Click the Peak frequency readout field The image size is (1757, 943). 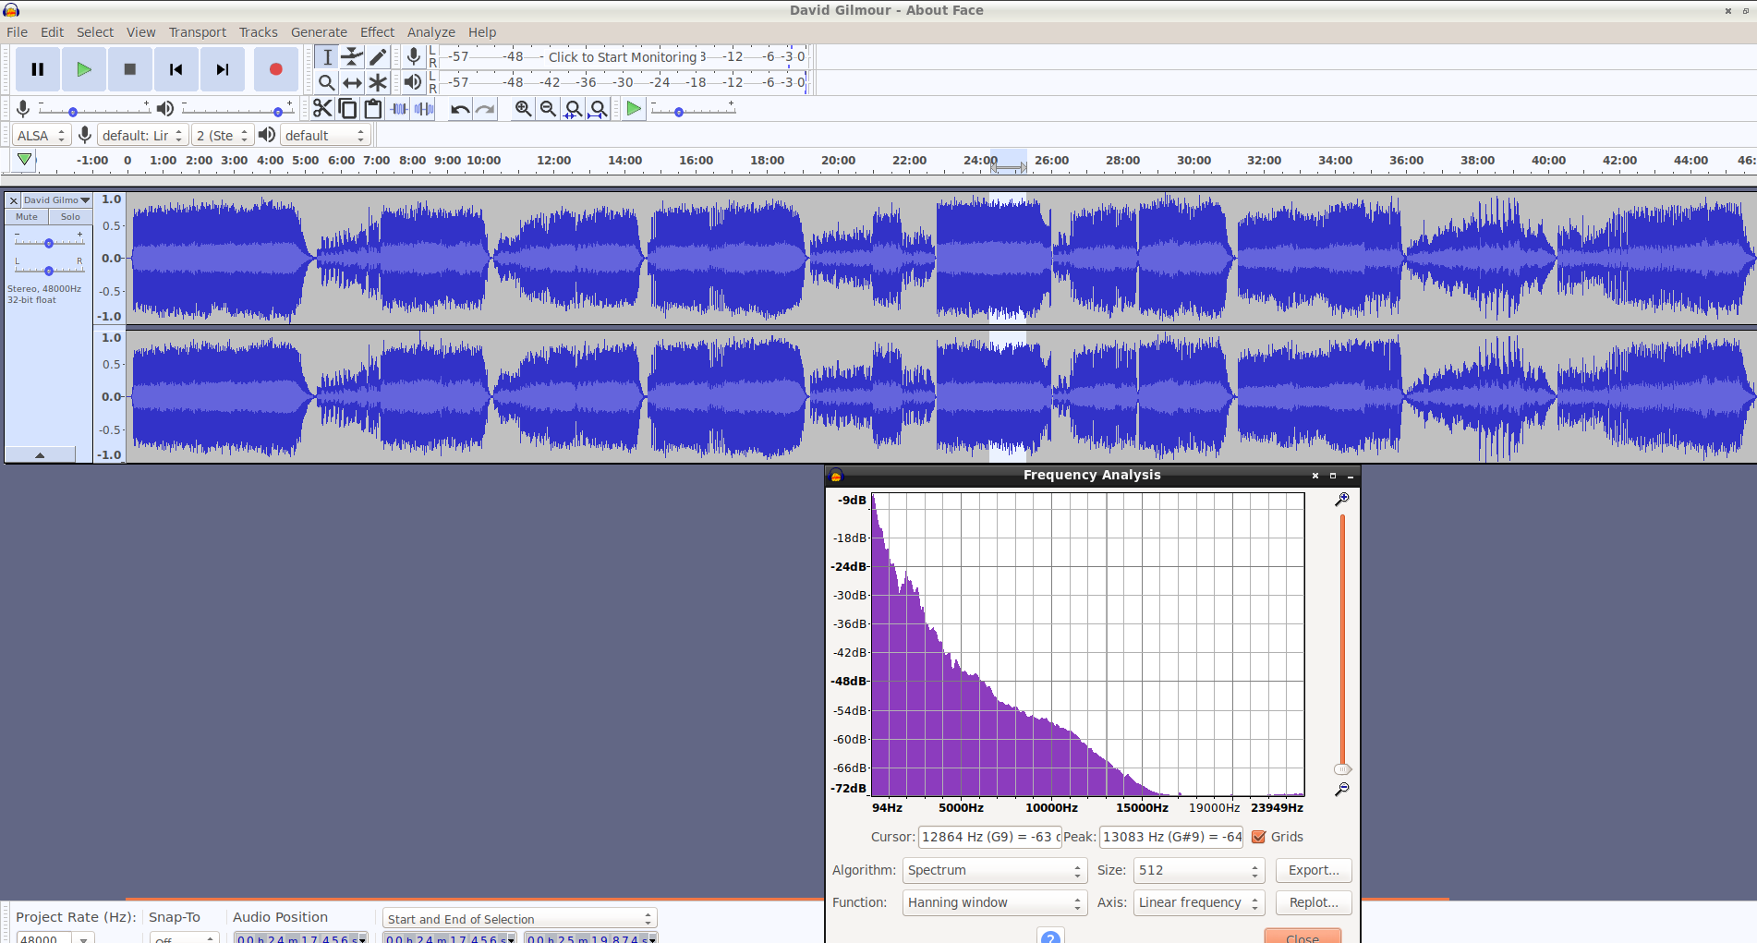(1171, 837)
